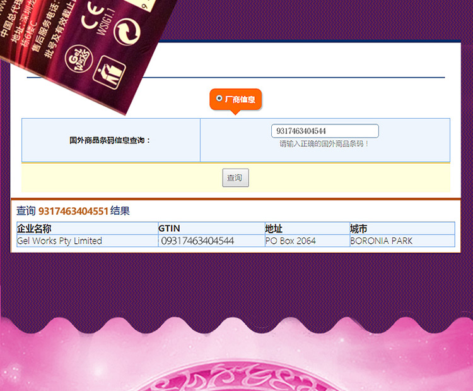Click the GTIN value 09317463404544

[197, 241]
